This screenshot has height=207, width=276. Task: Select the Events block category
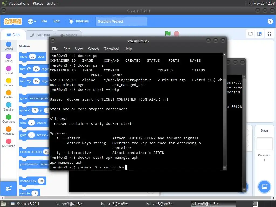pyautogui.click(x=8, y=82)
